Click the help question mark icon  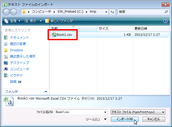coord(165,21)
